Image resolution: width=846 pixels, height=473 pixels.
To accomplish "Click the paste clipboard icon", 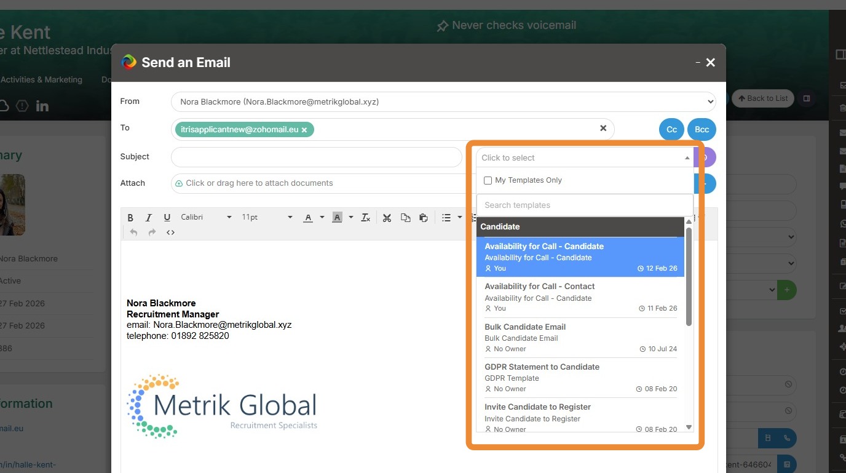I will coord(424,218).
